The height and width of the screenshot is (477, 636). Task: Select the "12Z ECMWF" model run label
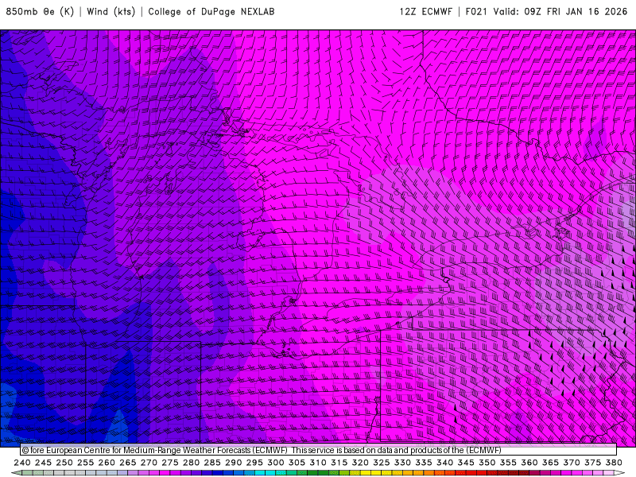(425, 12)
